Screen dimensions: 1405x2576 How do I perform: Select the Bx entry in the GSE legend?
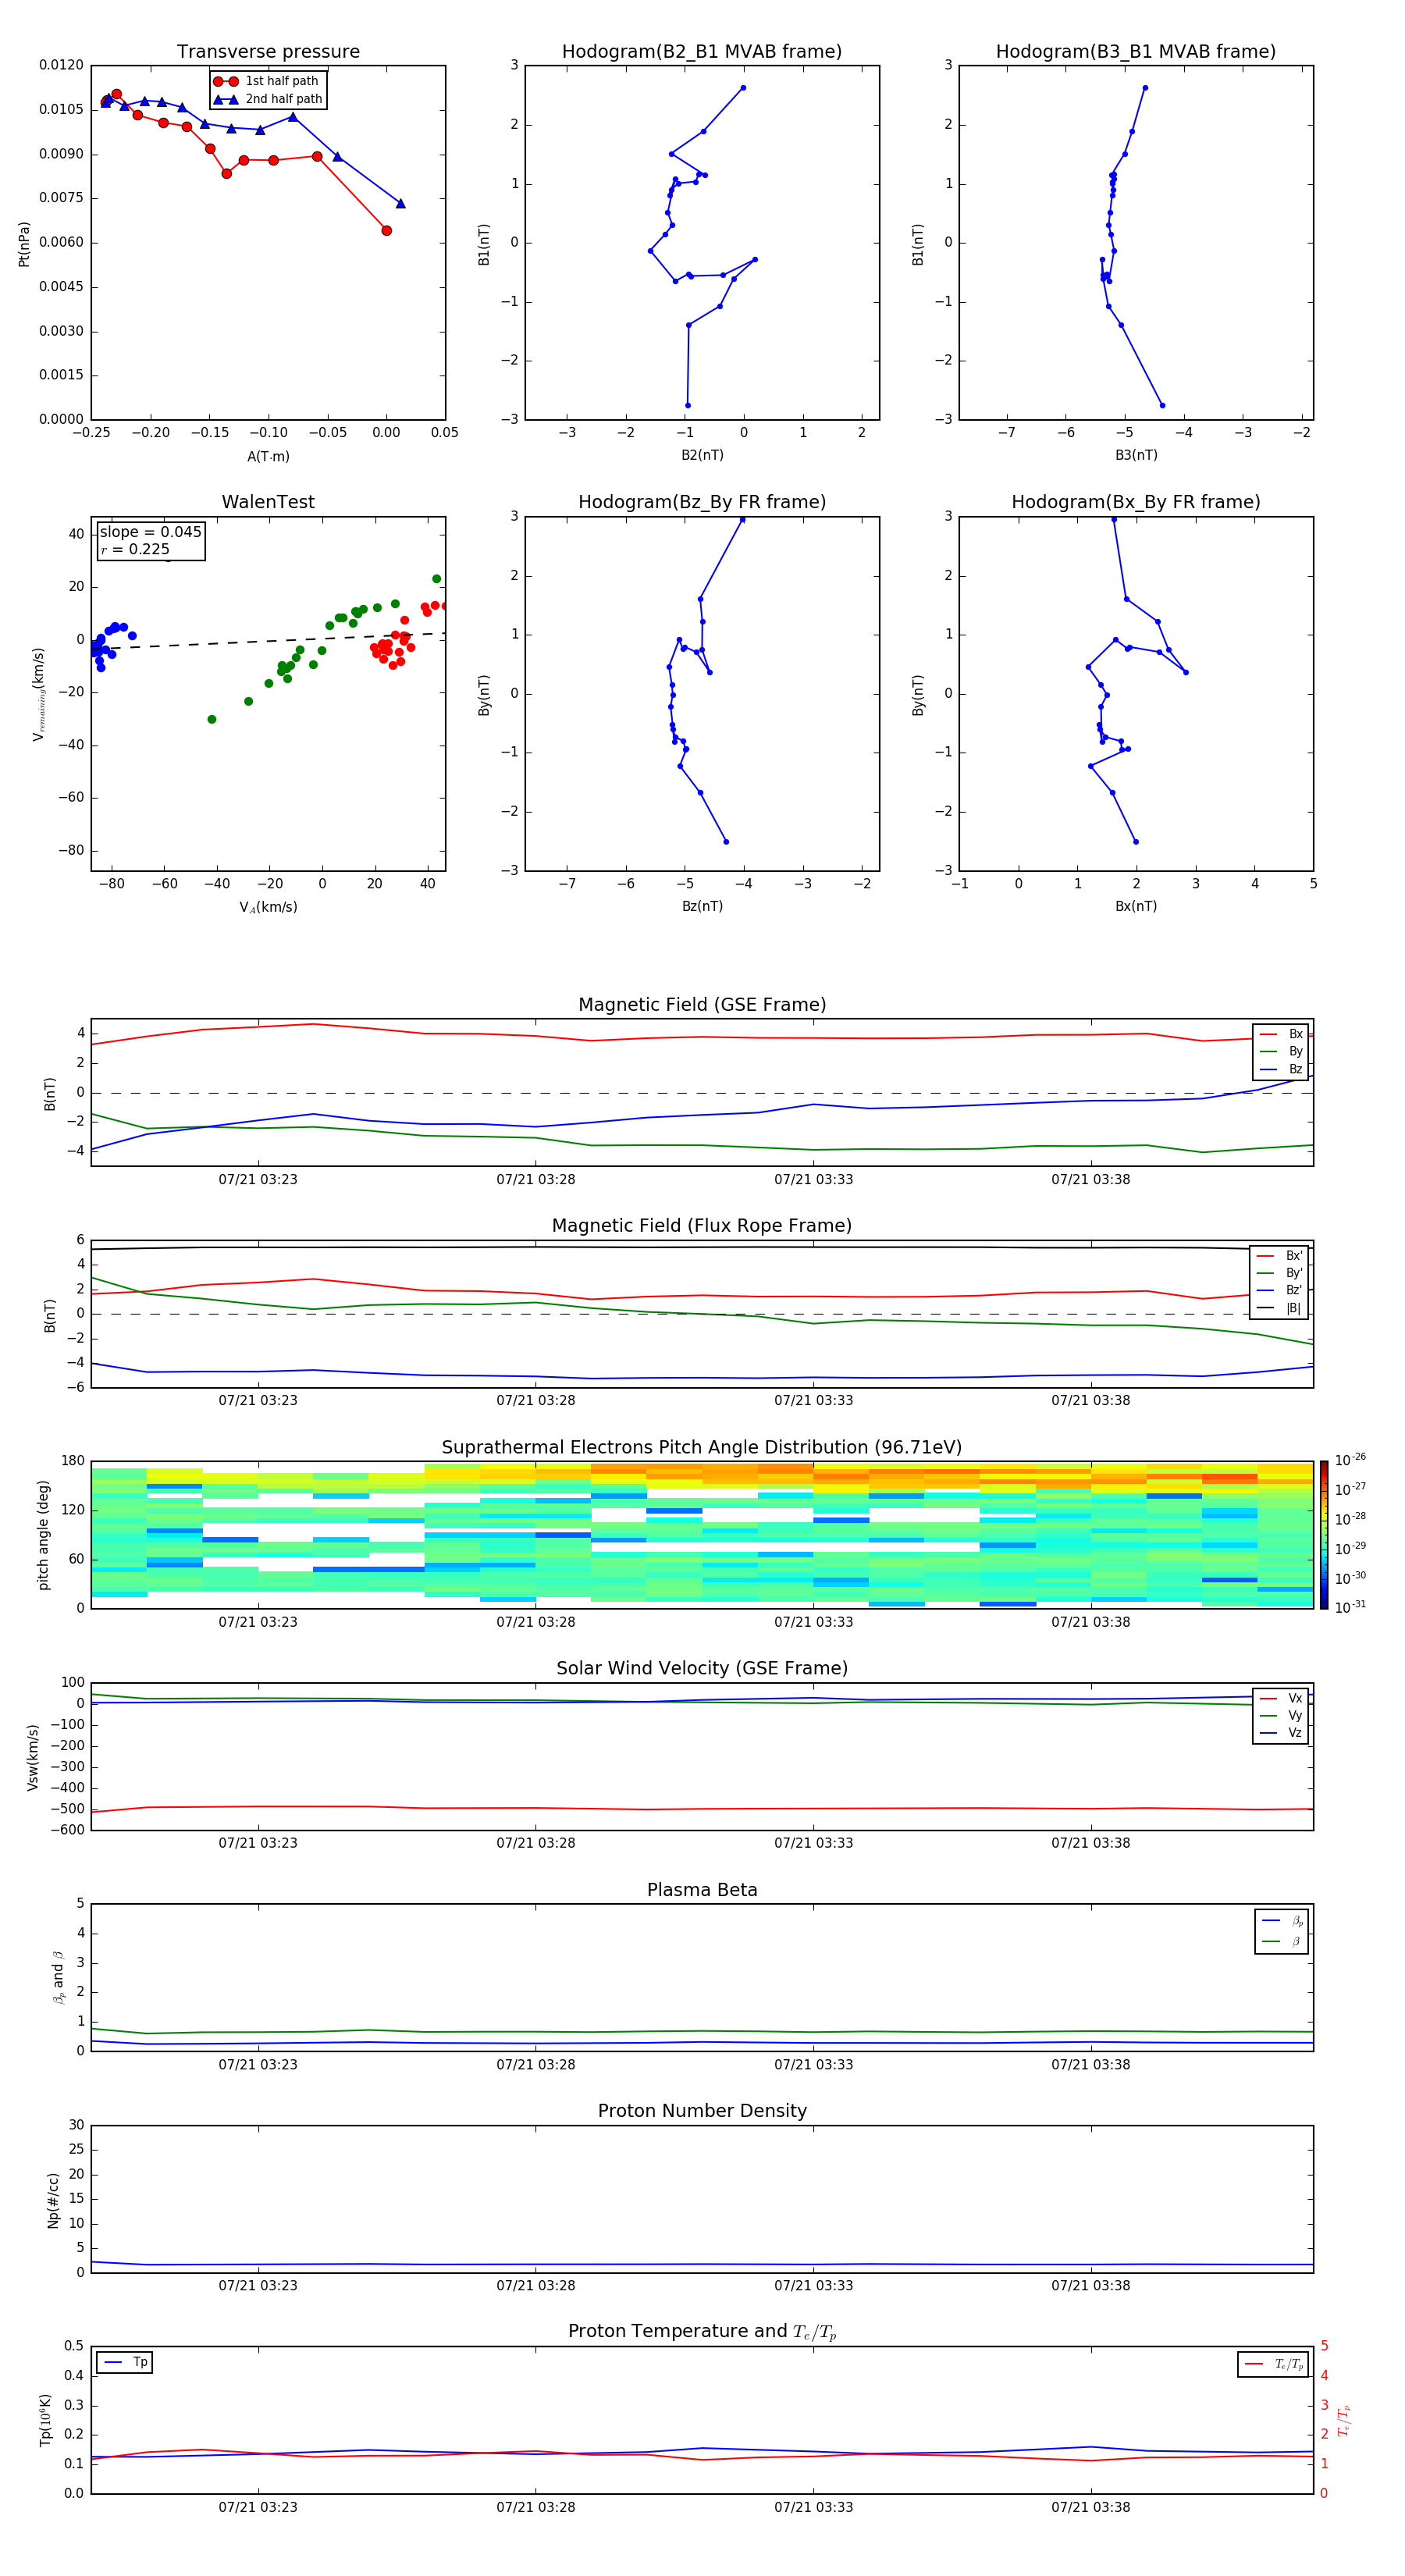[1281, 1034]
